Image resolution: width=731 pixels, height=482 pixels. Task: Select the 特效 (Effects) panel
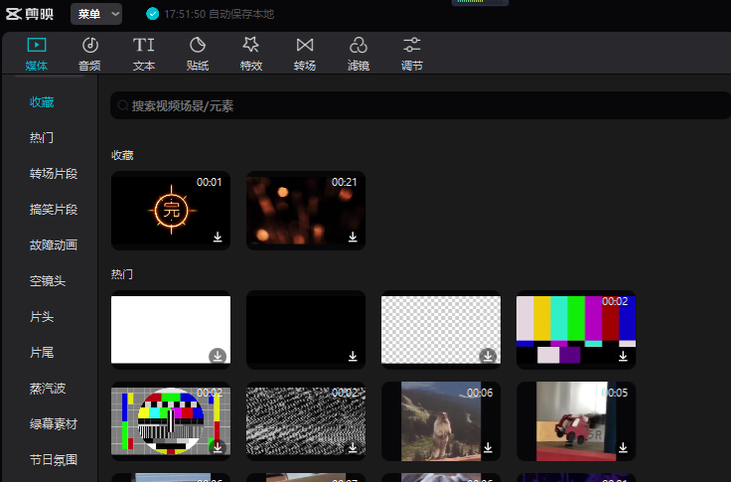click(251, 53)
